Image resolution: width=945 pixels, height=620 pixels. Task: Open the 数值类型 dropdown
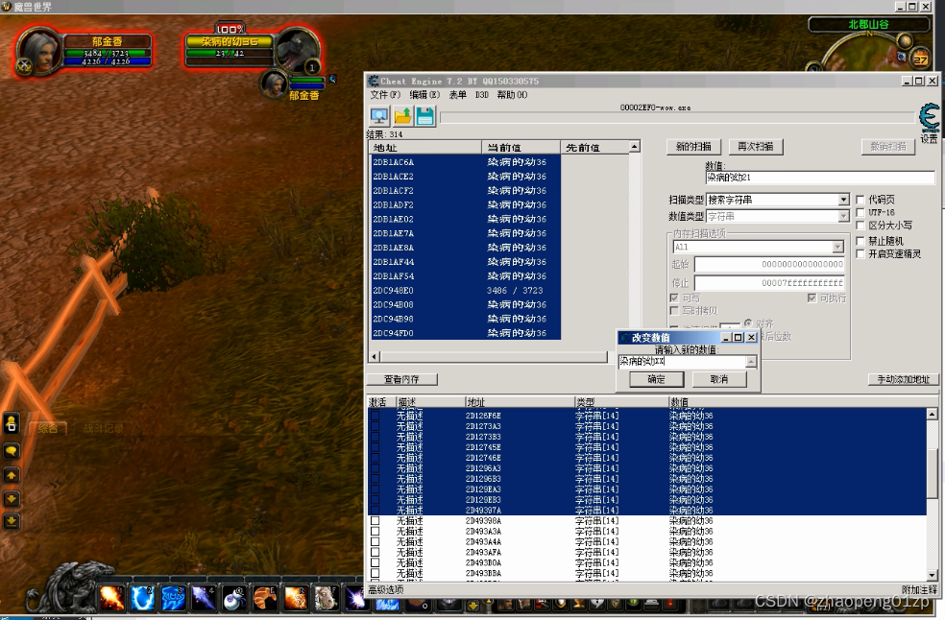click(843, 216)
